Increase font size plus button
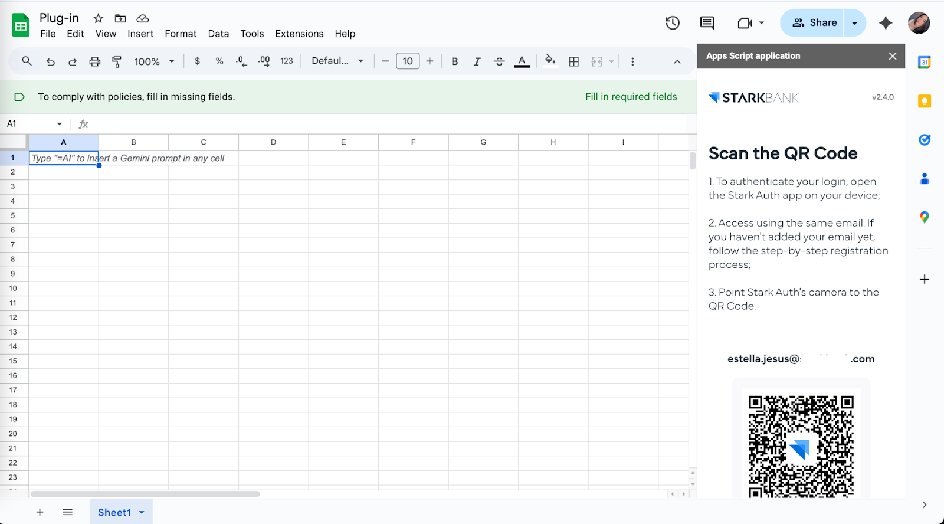 (x=430, y=61)
